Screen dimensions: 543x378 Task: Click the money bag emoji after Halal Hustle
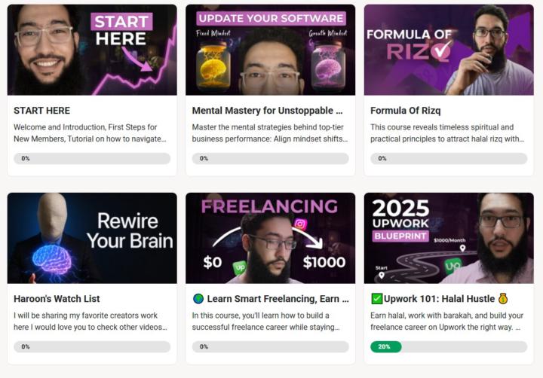point(503,299)
